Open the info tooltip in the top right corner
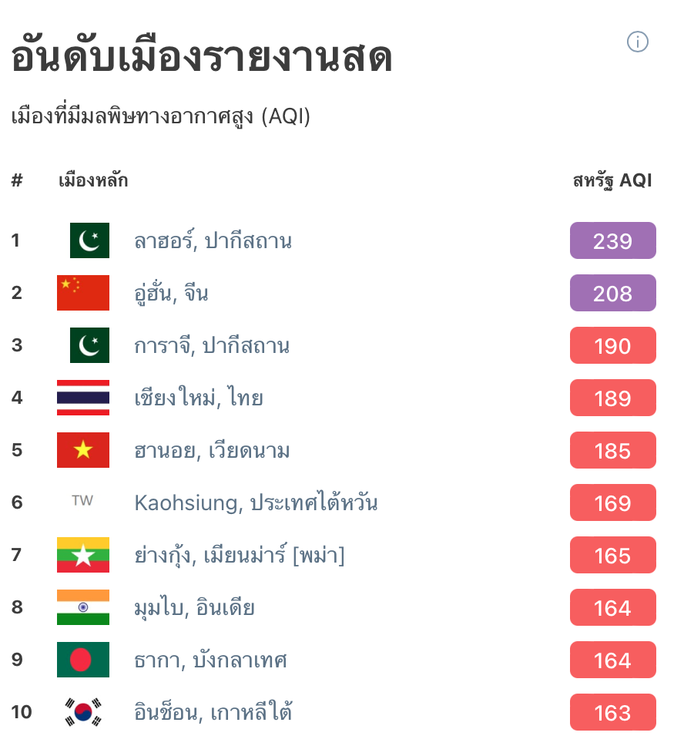Viewport: 684px width, 746px height. 639,42
